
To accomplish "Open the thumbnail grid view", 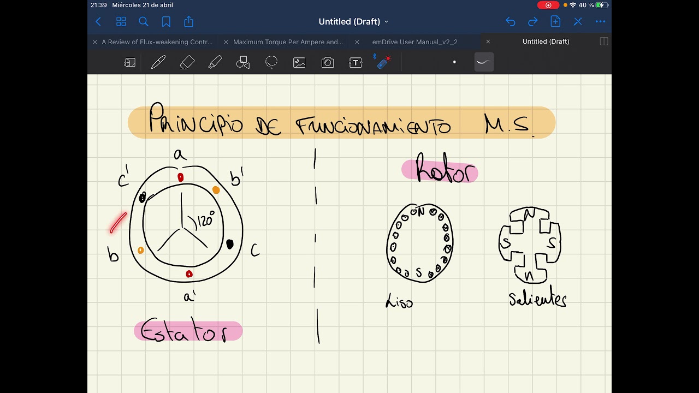I will 121,22.
